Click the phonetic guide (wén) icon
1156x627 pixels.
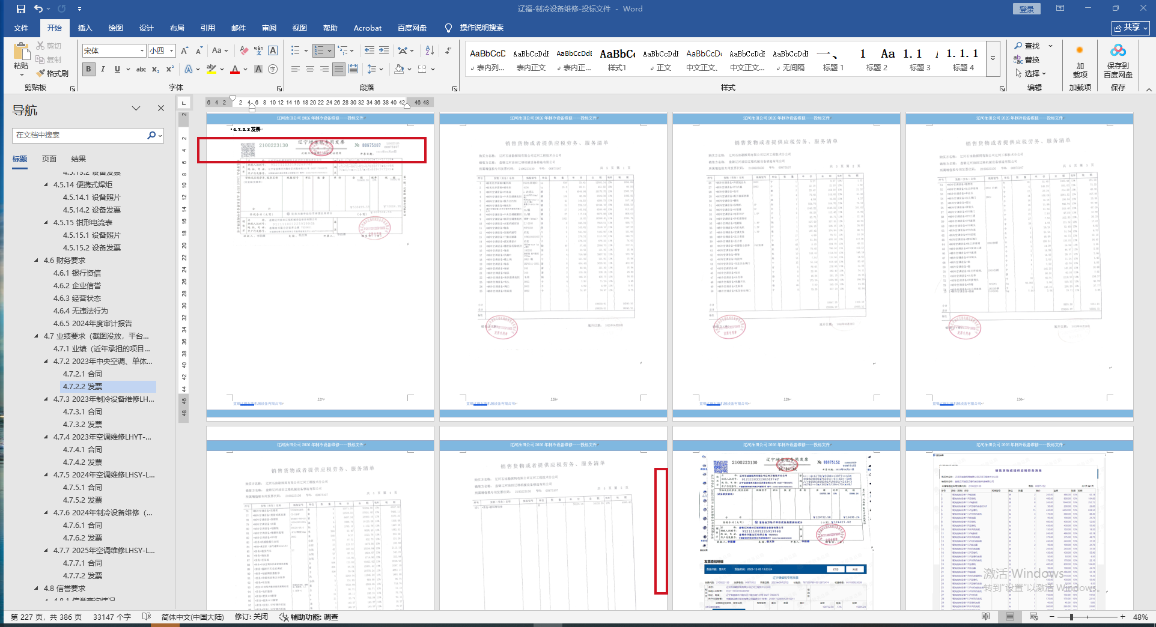click(258, 50)
